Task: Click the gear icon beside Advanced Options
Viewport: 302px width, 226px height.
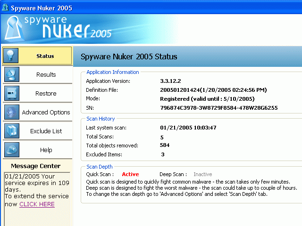Action: click(12, 112)
